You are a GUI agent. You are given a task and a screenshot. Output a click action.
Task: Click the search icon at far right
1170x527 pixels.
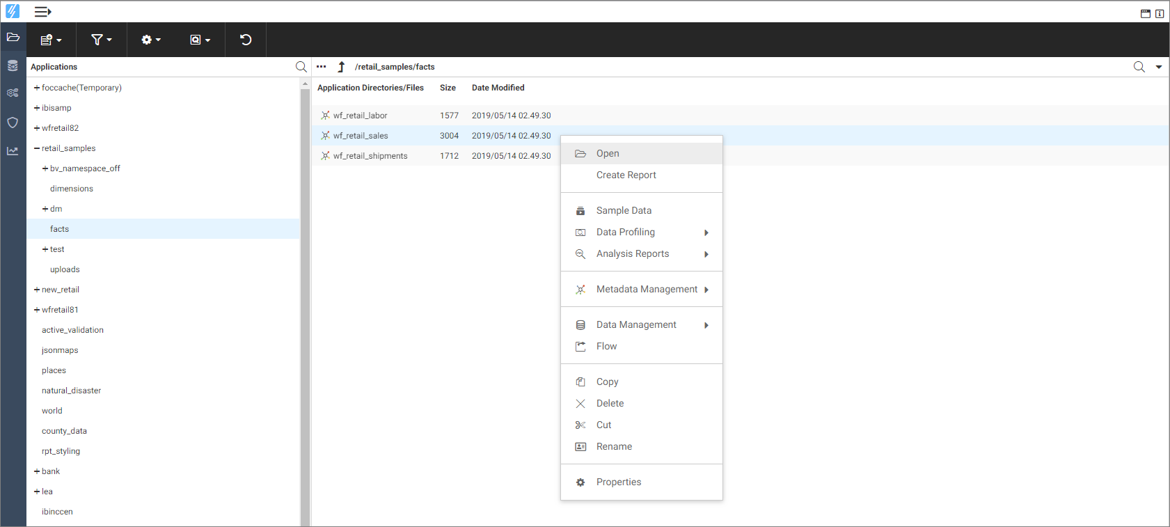click(1139, 67)
